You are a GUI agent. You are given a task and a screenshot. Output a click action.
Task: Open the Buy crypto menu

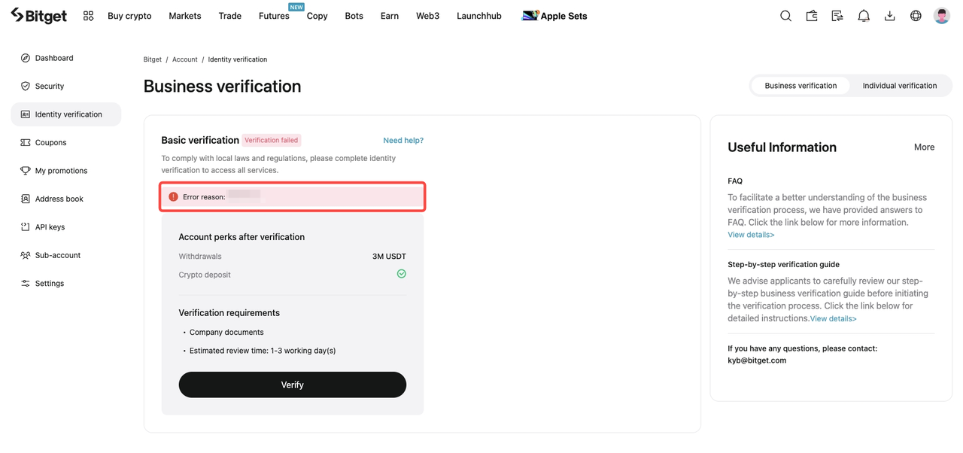(x=129, y=16)
